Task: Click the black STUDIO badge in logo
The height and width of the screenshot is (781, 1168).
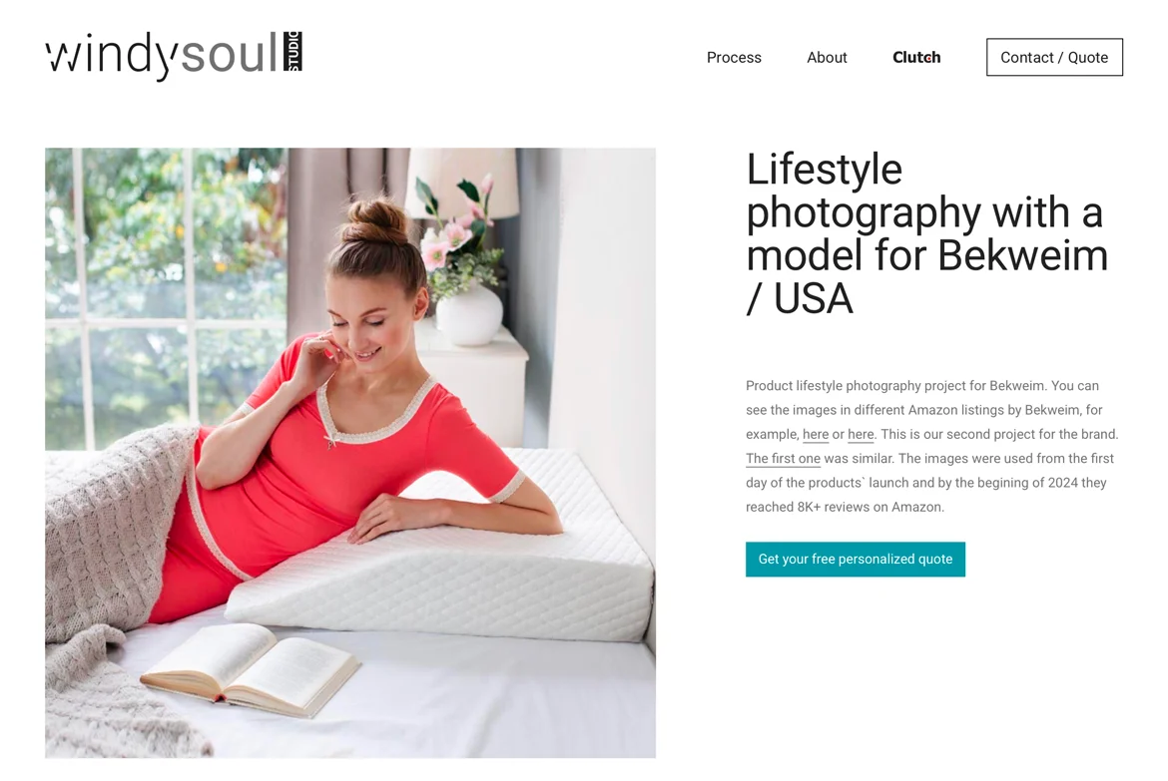Action: tap(292, 52)
